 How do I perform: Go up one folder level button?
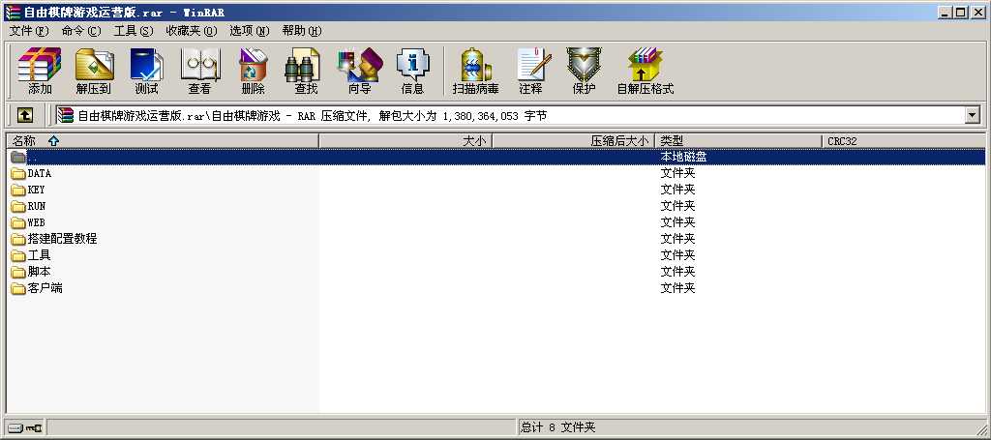click(24, 115)
